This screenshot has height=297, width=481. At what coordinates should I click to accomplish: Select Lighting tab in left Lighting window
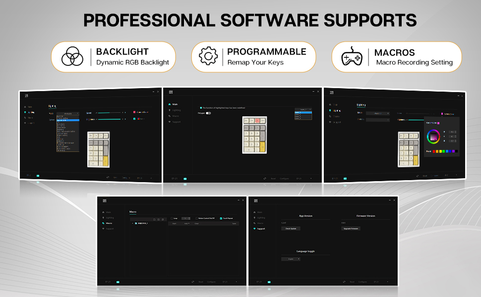point(52,106)
